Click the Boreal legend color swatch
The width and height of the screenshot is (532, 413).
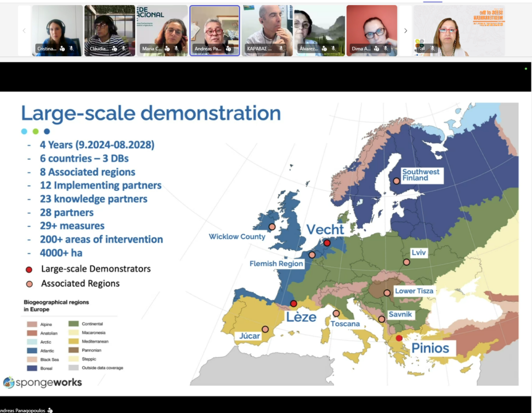coord(32,368)
